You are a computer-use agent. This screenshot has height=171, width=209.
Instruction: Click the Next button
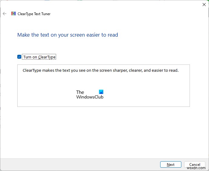tap(170, 164)
